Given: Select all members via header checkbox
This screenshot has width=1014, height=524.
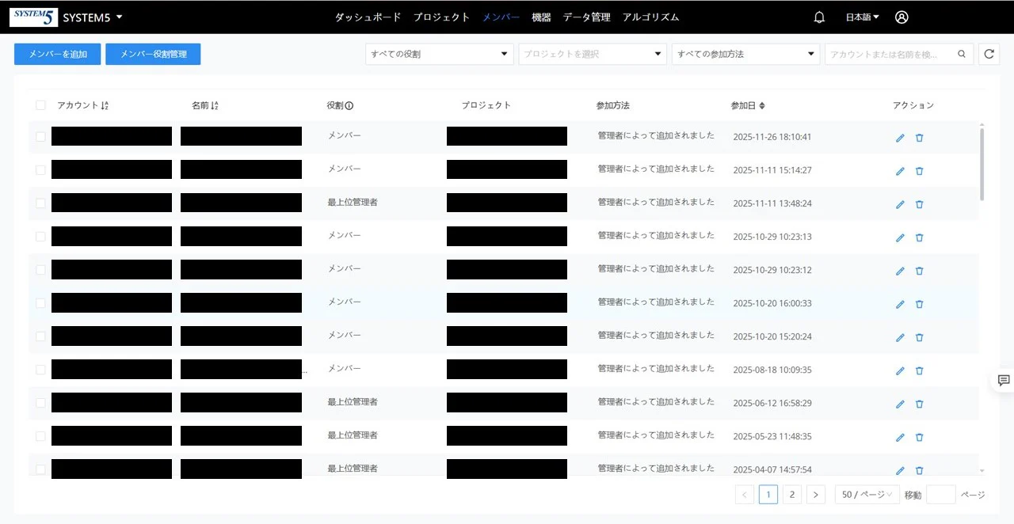Looking at the screenshot, I should coord(40,104).
